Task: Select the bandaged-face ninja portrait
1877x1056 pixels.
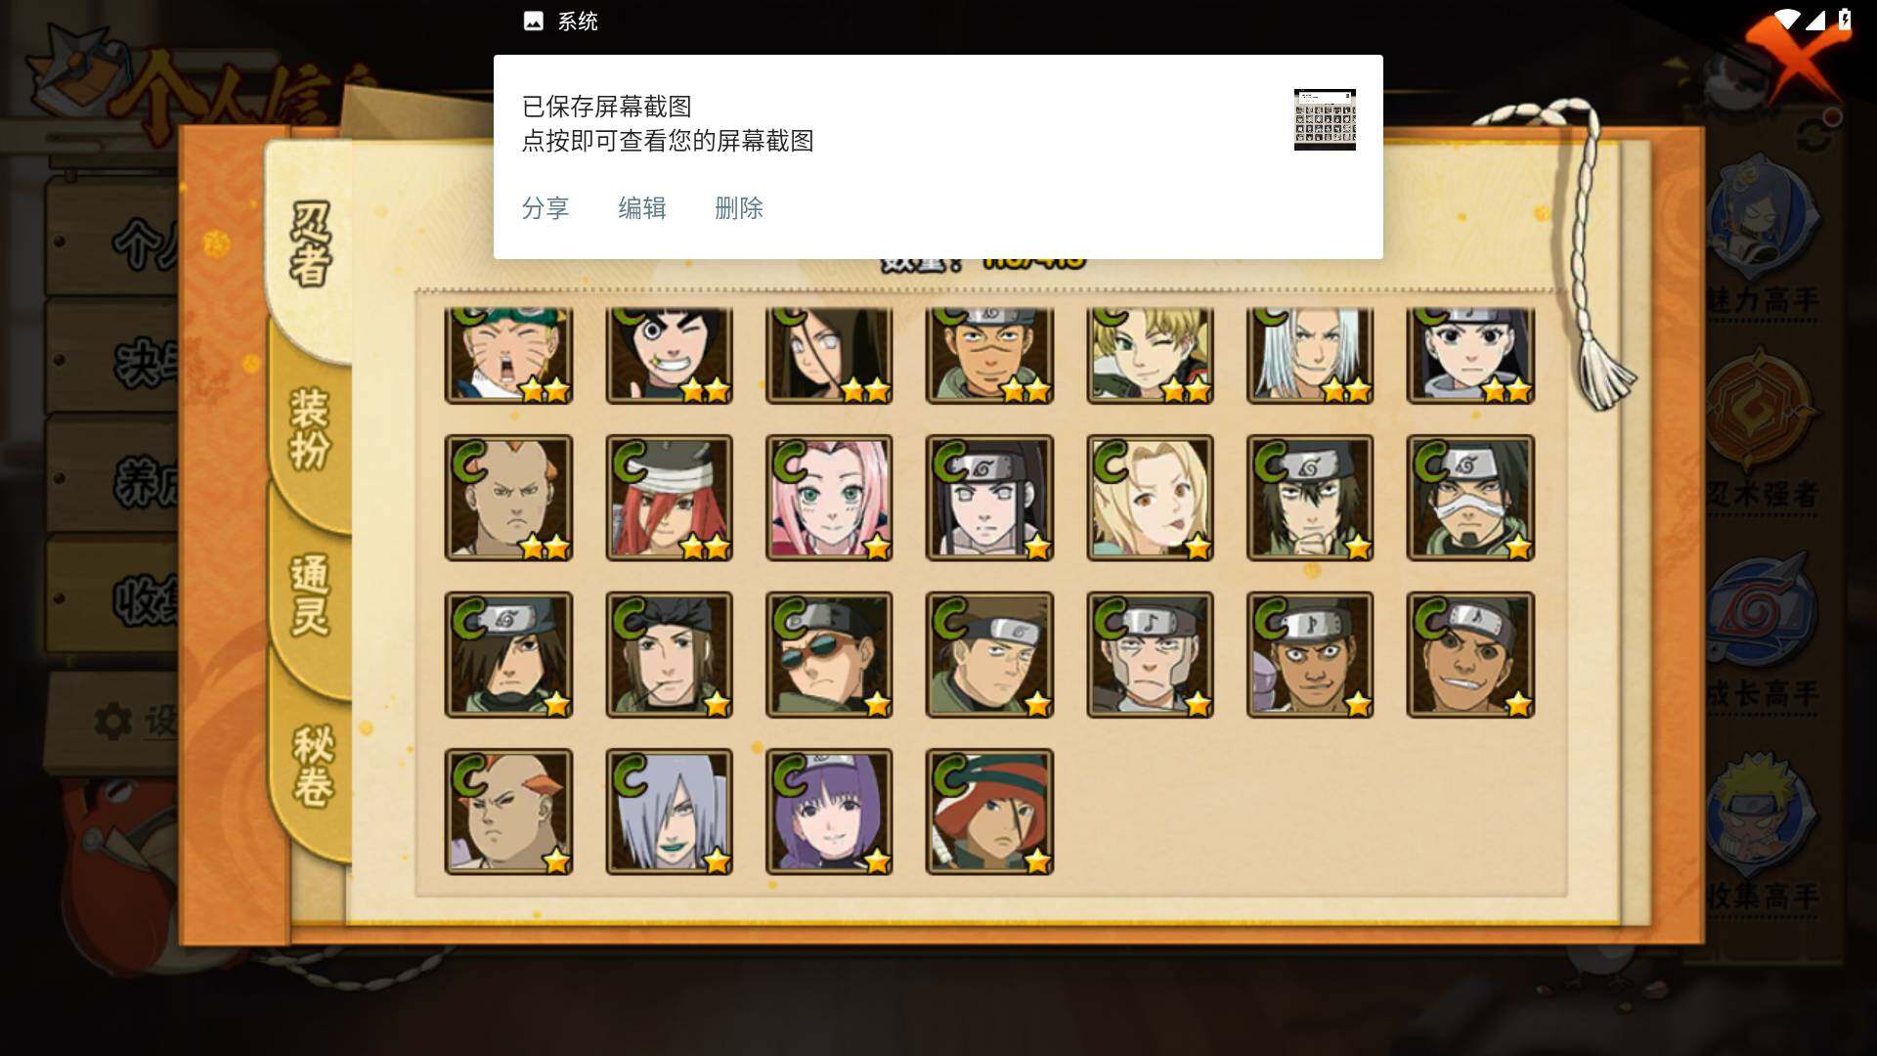Action: point(1470,498)
